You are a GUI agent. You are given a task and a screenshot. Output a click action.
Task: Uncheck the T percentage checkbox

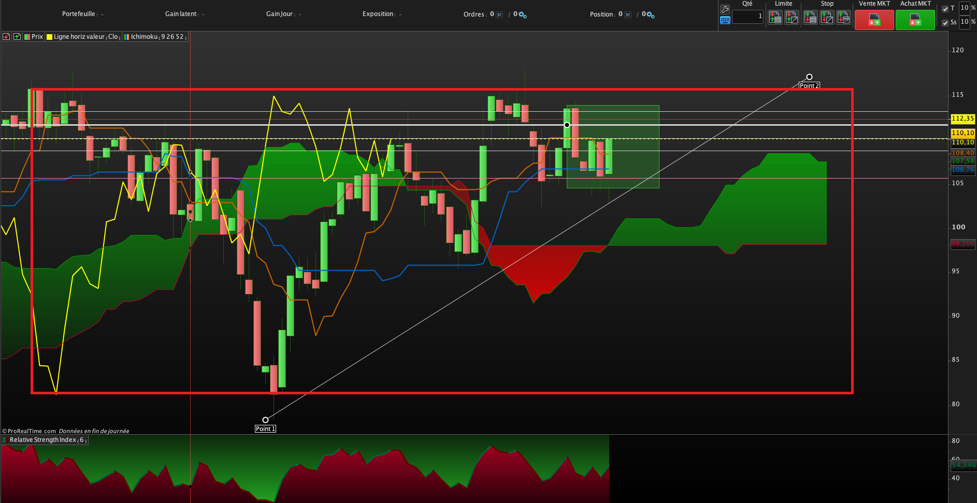point(945,9)
